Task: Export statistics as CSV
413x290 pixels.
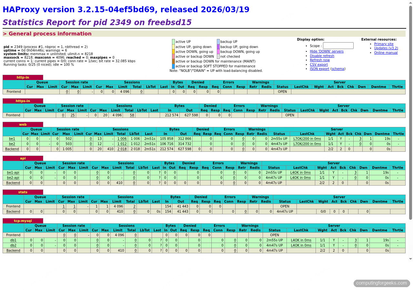Action: [319, 64]
